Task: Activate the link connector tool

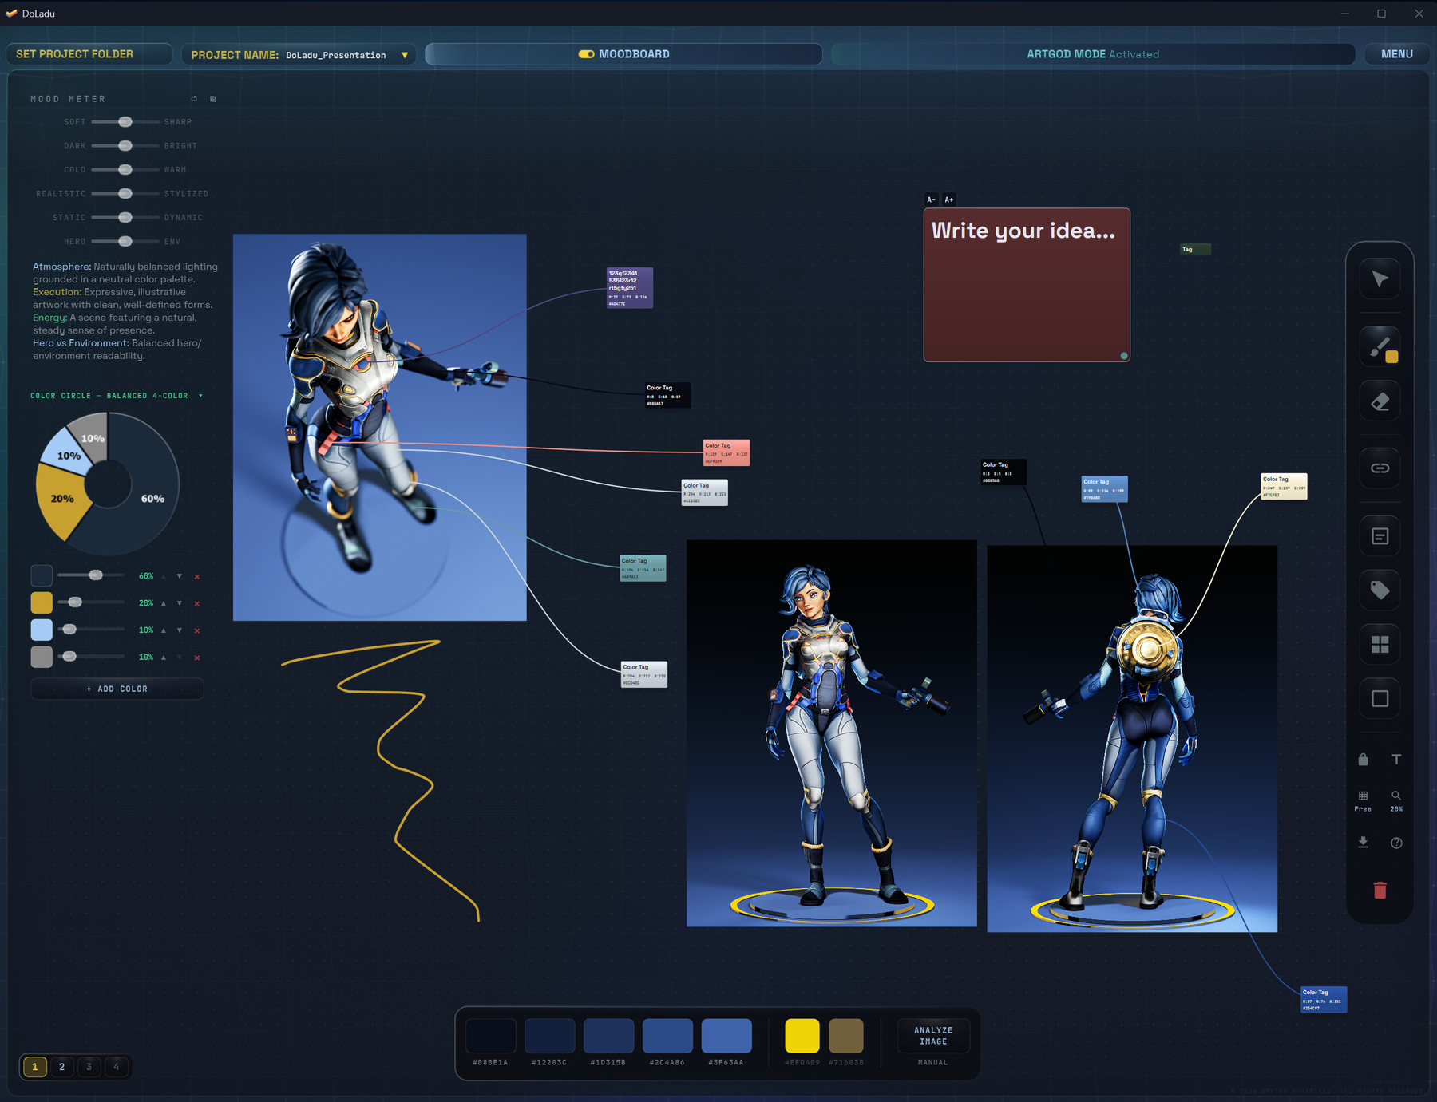Action: tap(1380, 468)
